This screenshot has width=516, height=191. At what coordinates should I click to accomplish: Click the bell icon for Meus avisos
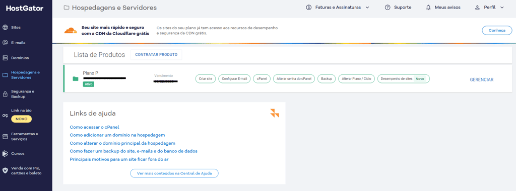[428, 7]
